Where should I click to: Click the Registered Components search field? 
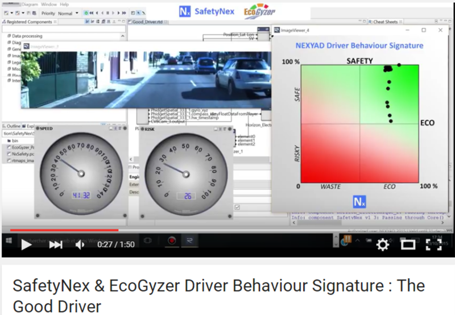point(64,29)
